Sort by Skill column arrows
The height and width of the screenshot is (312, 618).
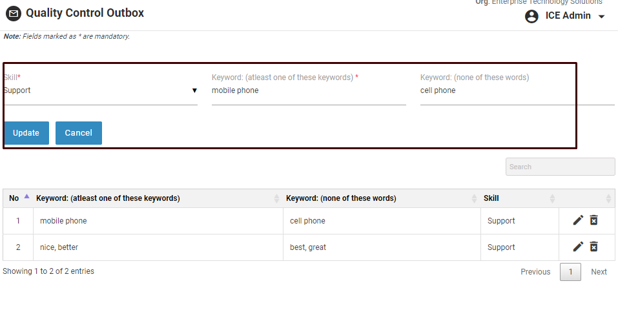click(x=552, y=198)
